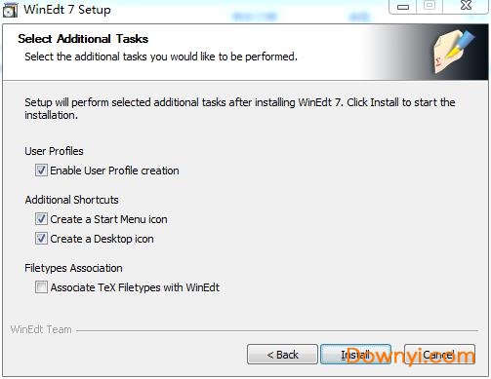Screen dimensions: 491x379
Task: Start installation with the Install button
Action: pyautogui.click(x=355, y=355)
